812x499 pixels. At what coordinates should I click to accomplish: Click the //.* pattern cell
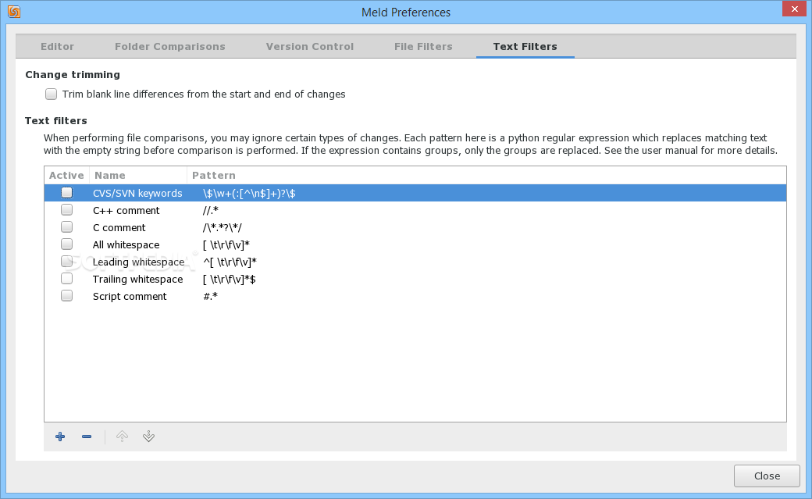[x=211, y=210]
